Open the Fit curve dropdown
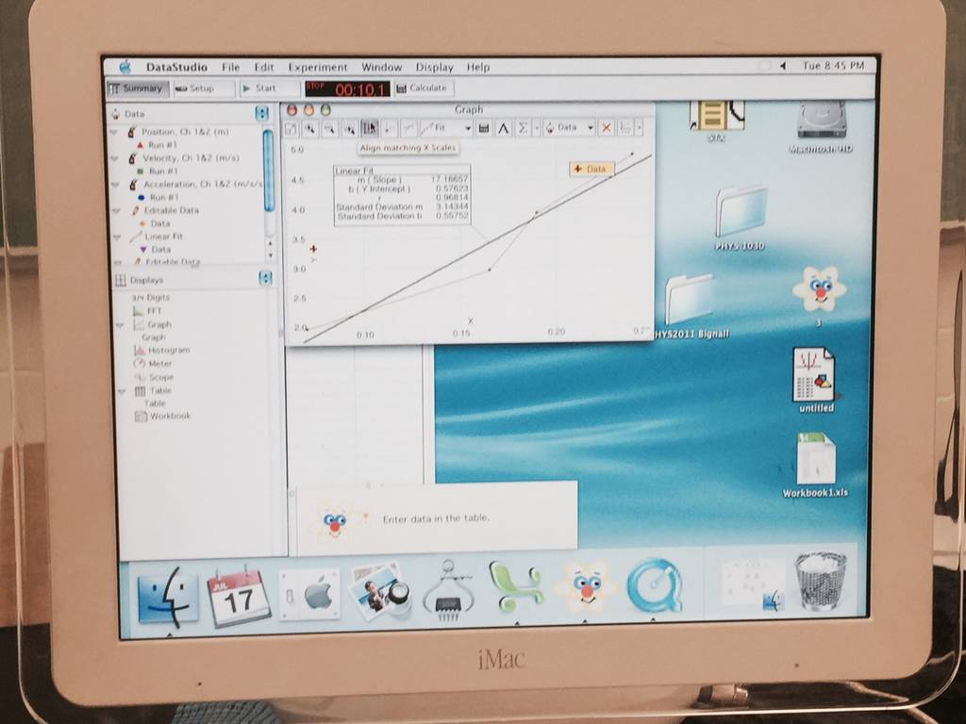This screenshot has height=724, width=966. click(x=446, y=128)
